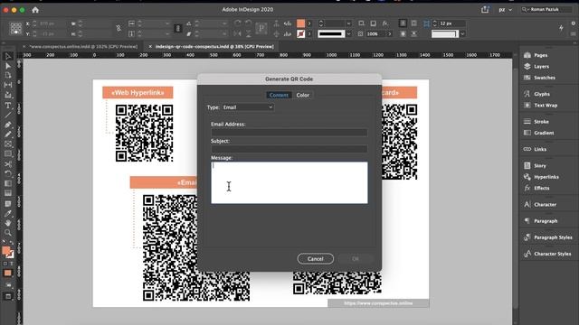The image size is (579, 325).
Task: Select the Gap tool
Action: [x=8, y=85]
